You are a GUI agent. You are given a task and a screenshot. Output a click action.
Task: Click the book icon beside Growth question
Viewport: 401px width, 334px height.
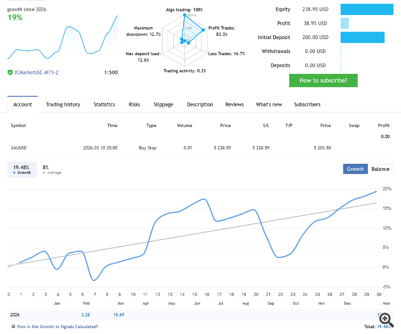[13, 326]
